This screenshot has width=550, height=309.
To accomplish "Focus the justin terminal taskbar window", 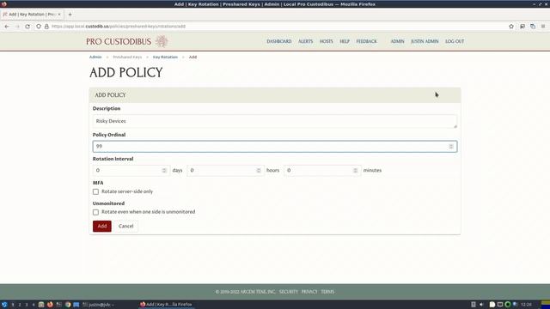I will [98, 305].
